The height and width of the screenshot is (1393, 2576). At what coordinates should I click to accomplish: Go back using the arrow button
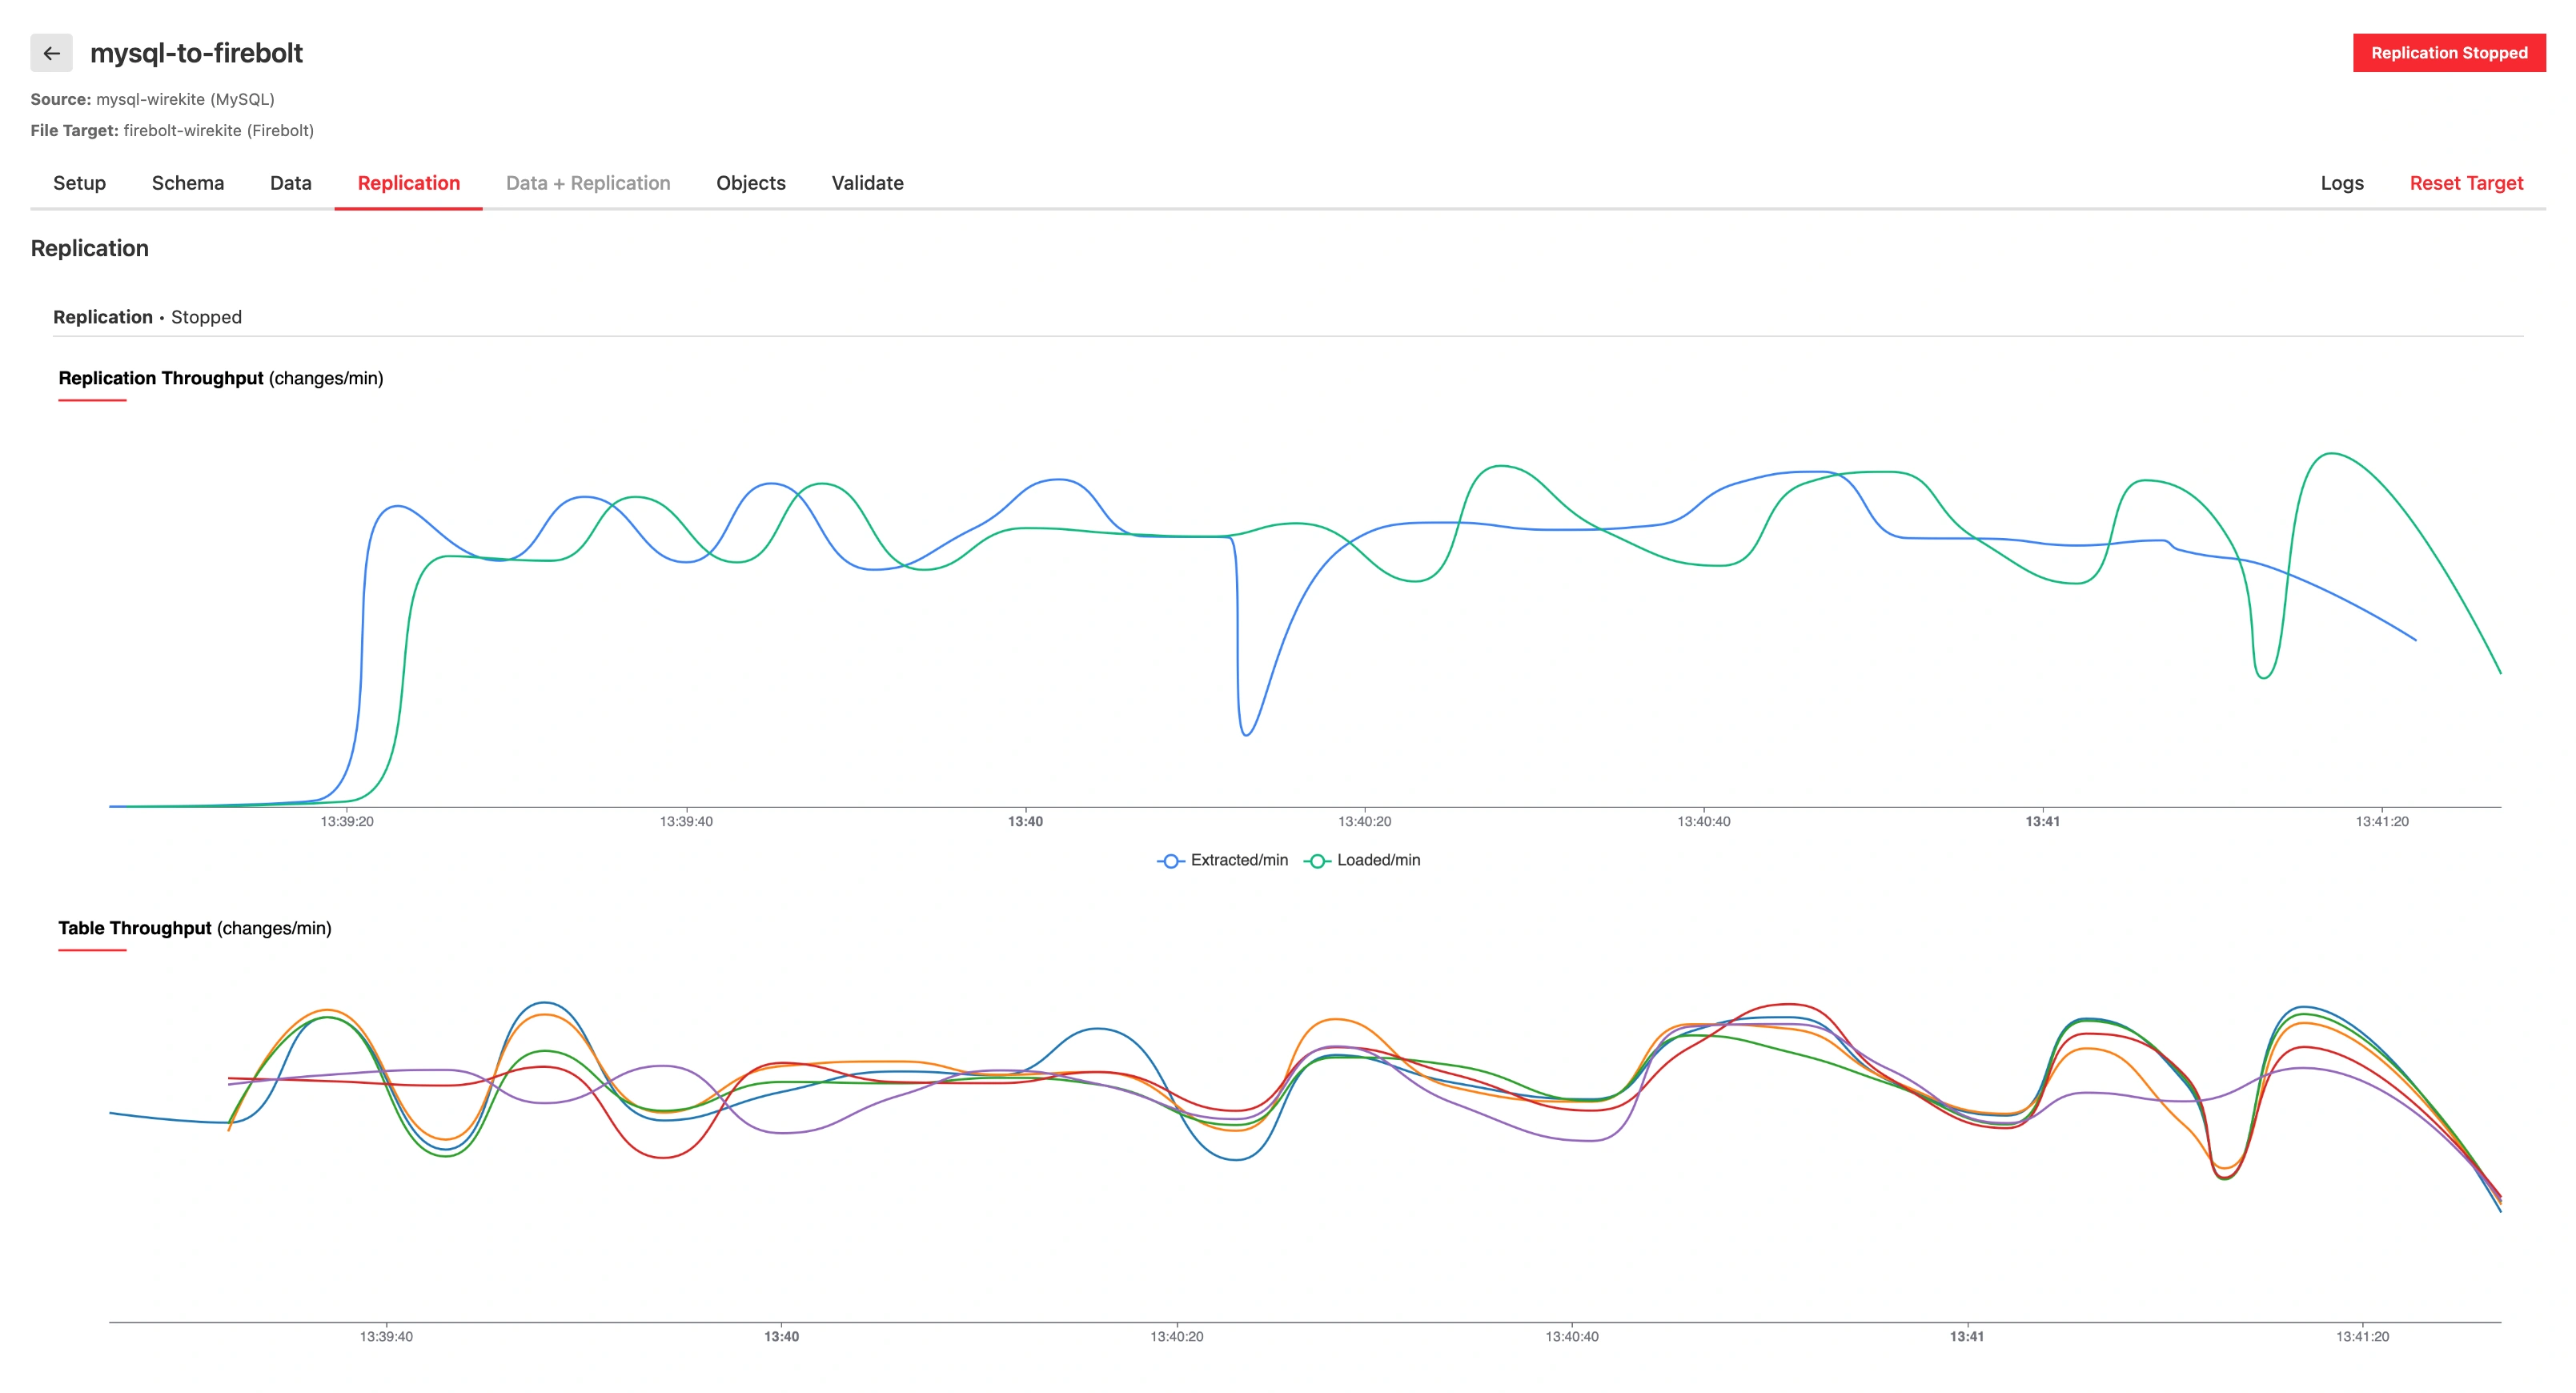coord(51,53)
